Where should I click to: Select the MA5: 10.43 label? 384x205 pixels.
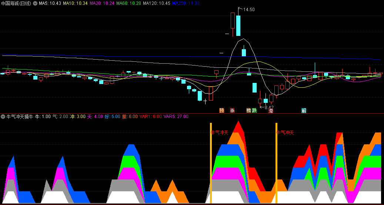click(50, 3)
